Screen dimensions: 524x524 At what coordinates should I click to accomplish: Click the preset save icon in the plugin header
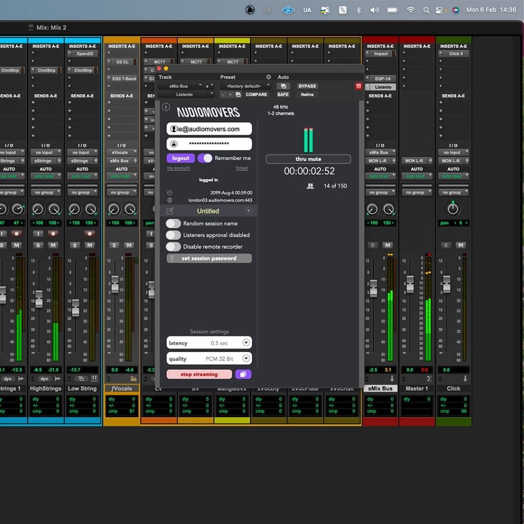[x=238, y=94]
